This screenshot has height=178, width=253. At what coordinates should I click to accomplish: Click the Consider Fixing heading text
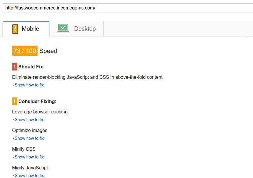pyautogui.click(x=38, y=101)
